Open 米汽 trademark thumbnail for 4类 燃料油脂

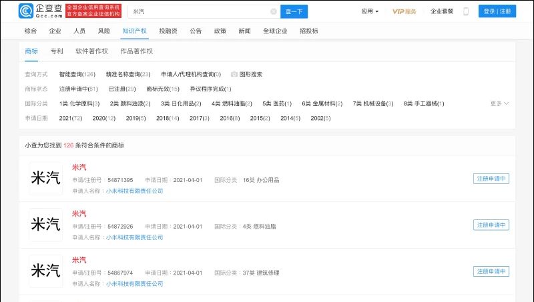(x=45, y=225)
